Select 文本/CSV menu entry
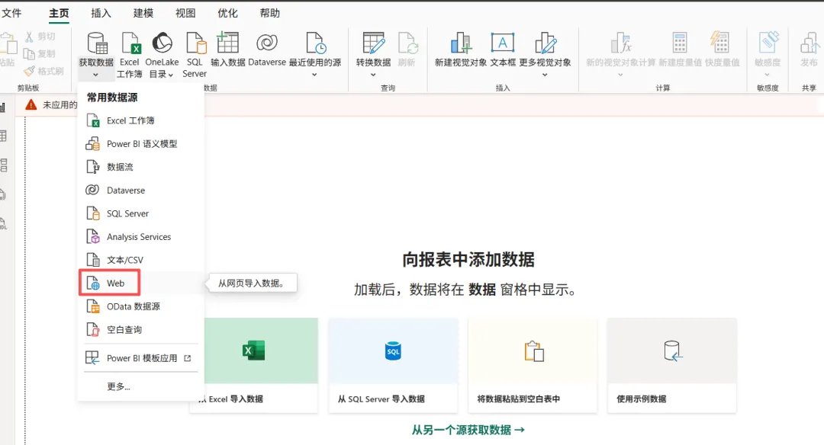The width and height of the screenshot is (824, 445). point(141,260)
